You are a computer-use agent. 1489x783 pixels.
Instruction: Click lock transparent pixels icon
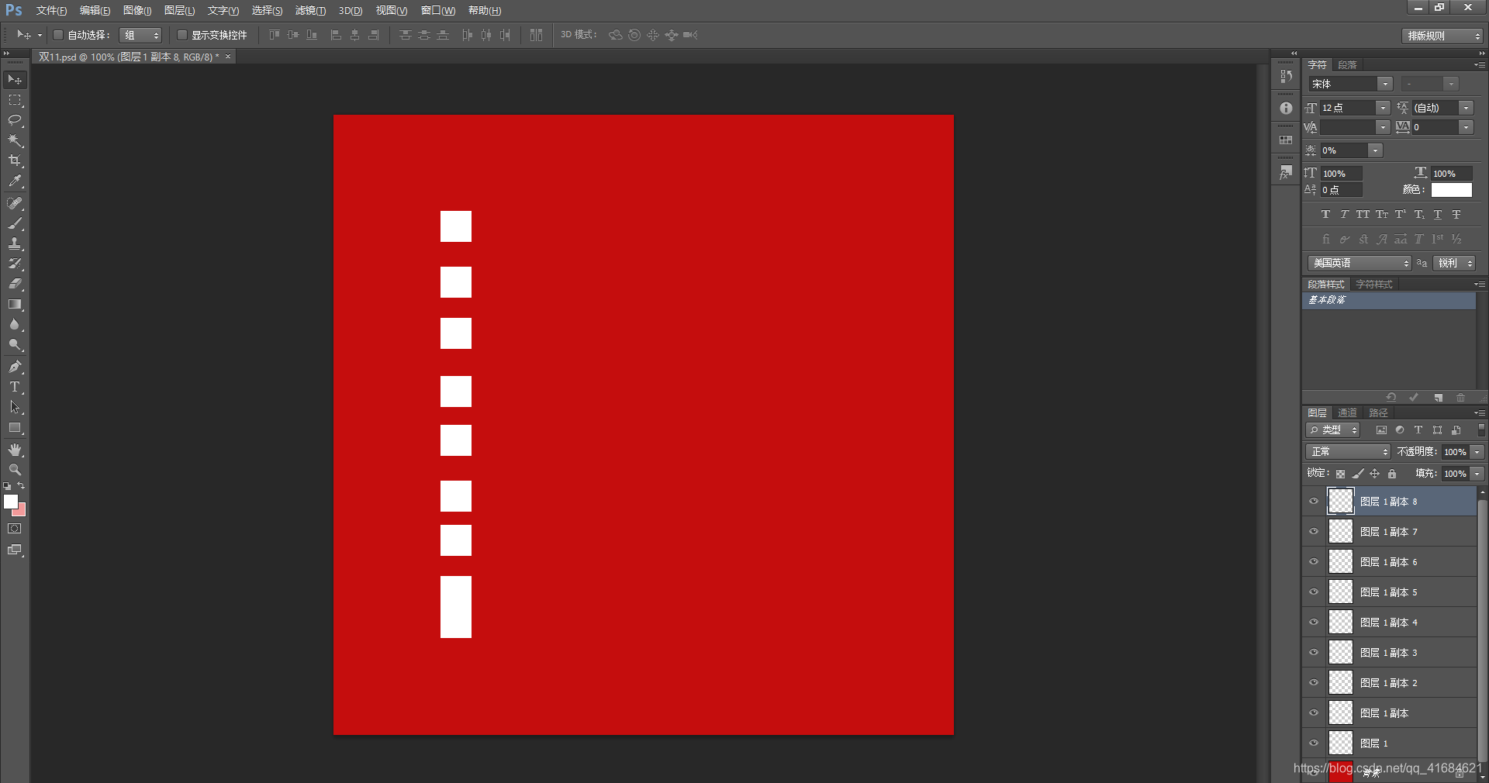1340,474
